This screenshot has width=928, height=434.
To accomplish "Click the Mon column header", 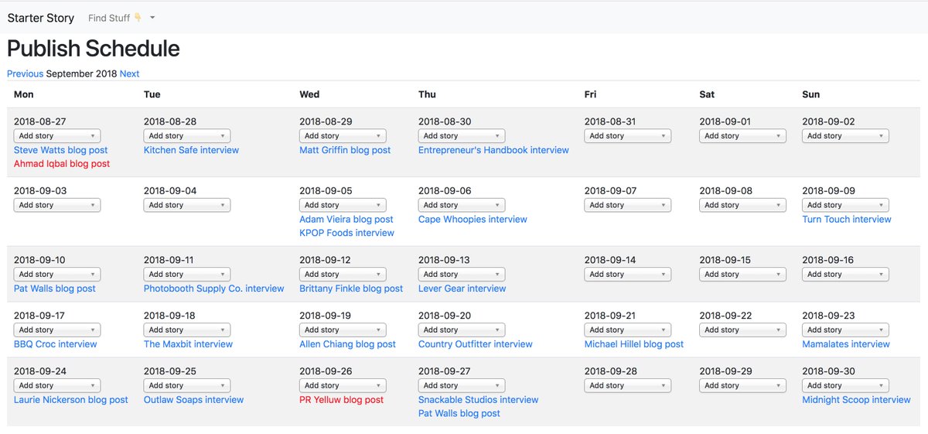I will click(24, 94).
